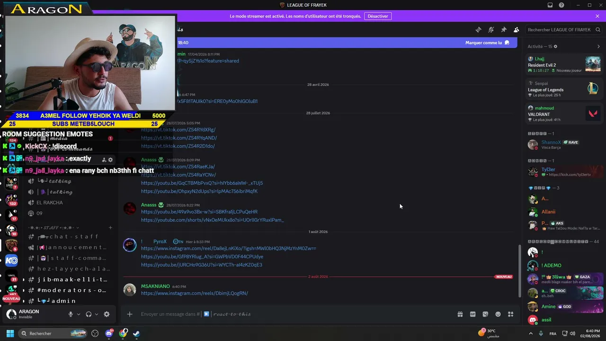Toggle microphone mute in the user panel
The height and width of the screenshot is (341, 606).
[71, 314]
